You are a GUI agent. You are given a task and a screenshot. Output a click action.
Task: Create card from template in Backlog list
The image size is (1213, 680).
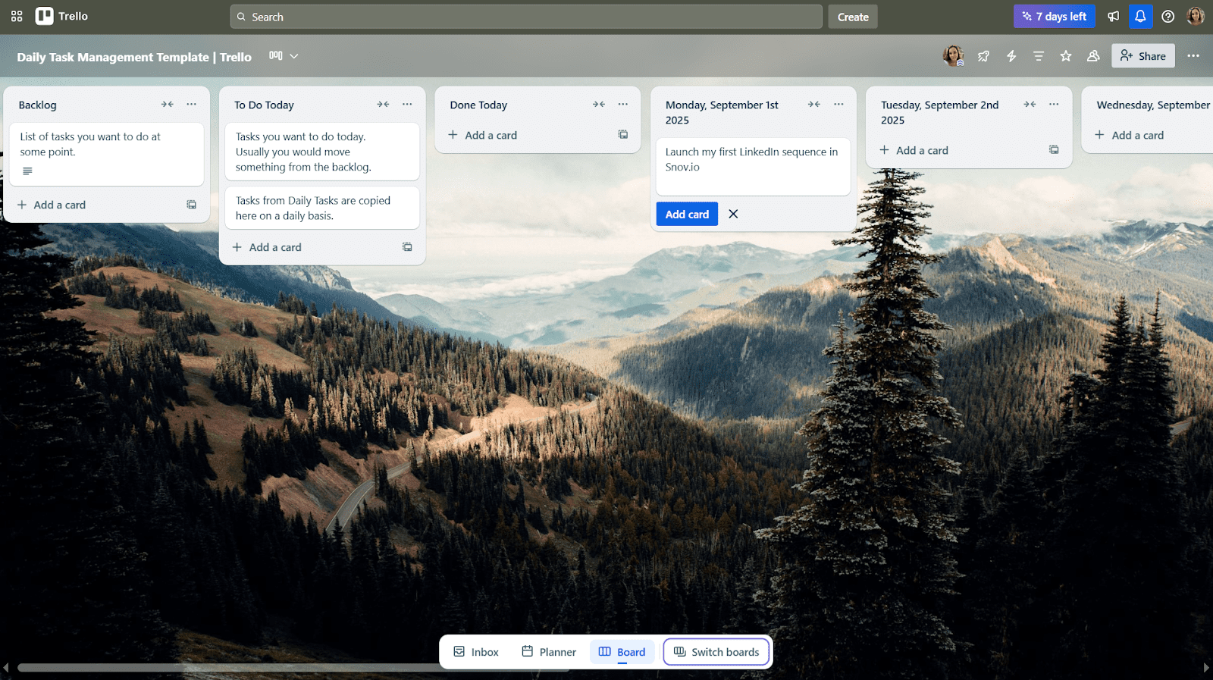[192, 205]
